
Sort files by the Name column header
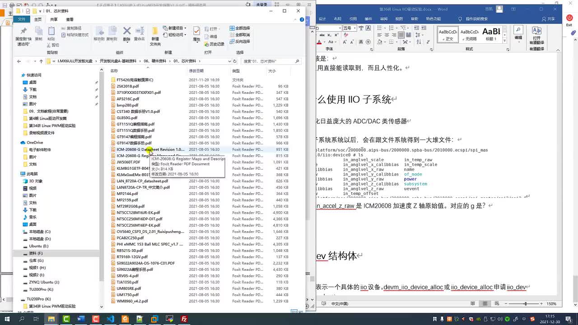[x=148, y=71]
